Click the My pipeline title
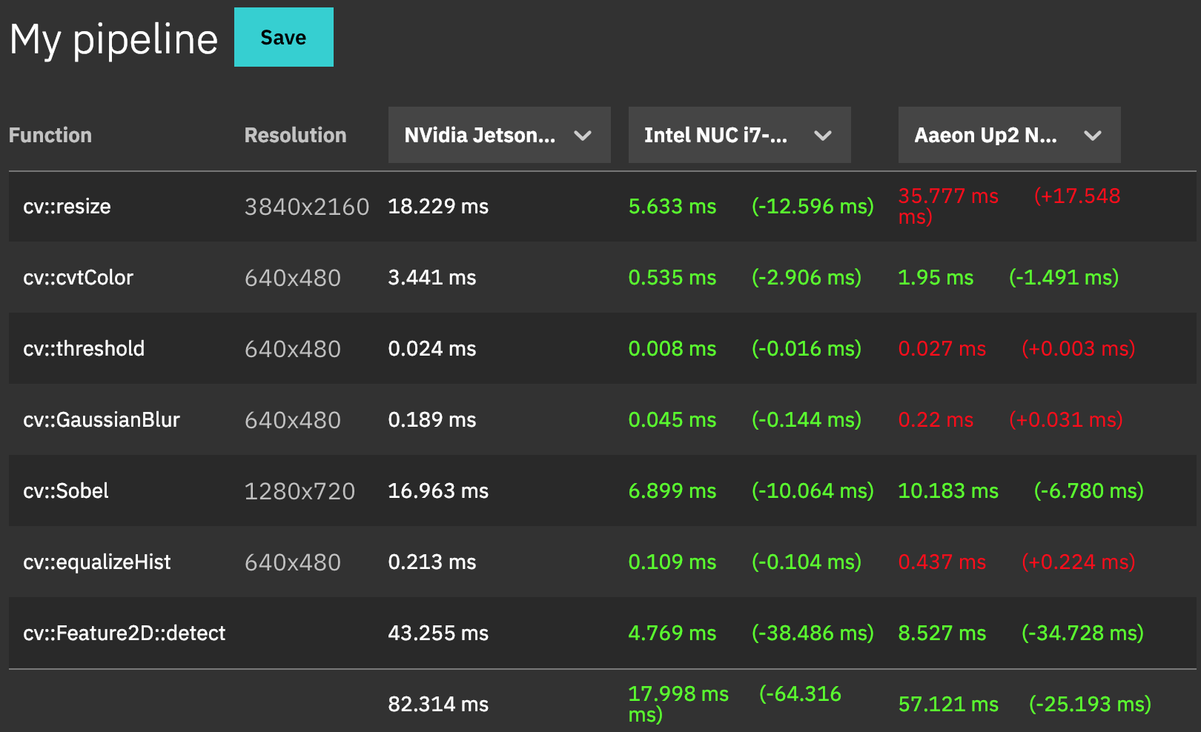Viewport: 1201px width, 732px height. coord(114,39)
